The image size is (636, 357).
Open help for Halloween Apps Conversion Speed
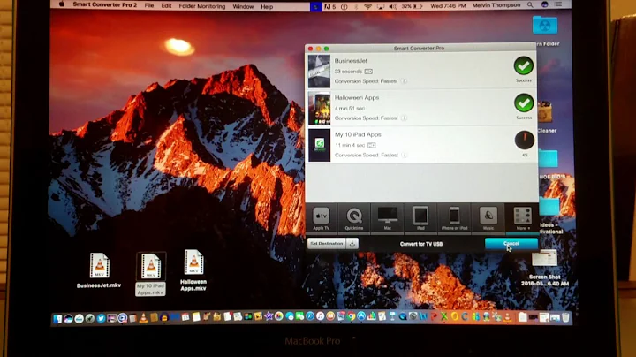coord(404,118)
